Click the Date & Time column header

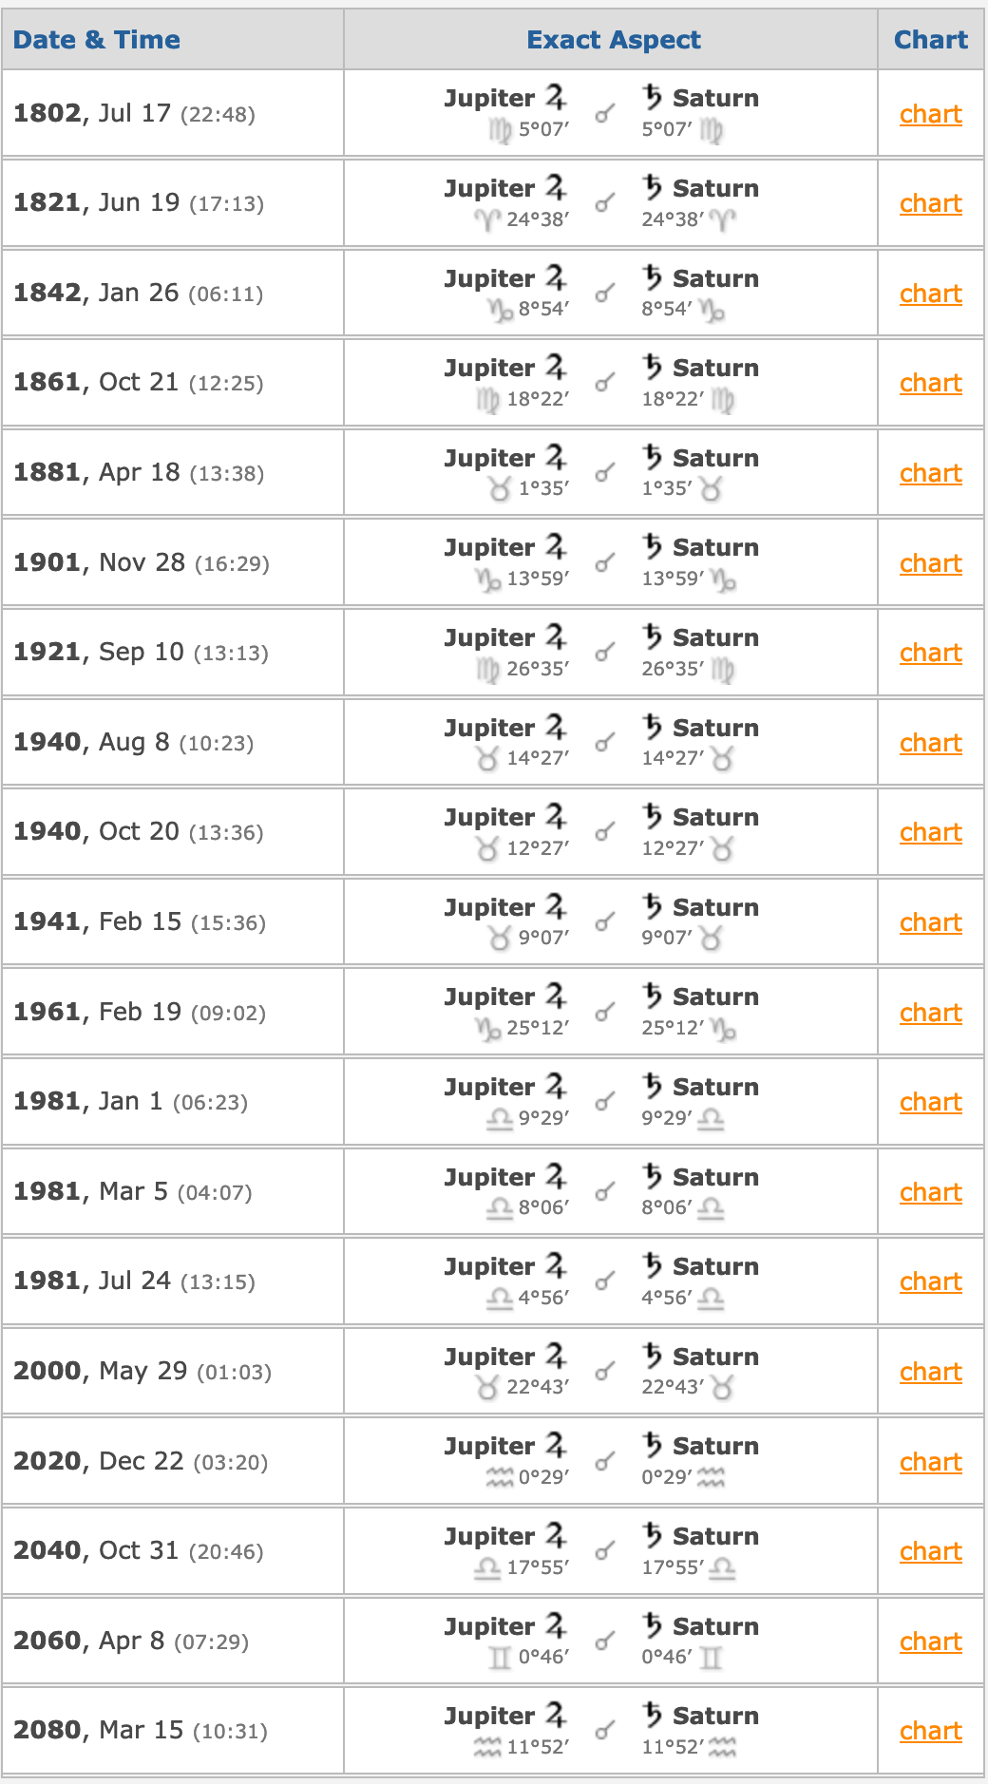pyautogui.click(x=97, y=40)
